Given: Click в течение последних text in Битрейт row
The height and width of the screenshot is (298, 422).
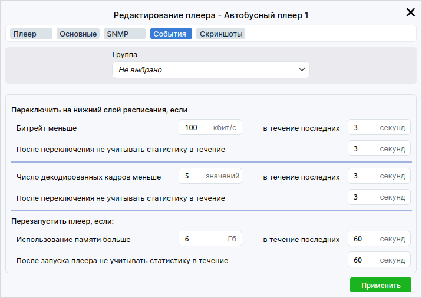Looking at the screenshot, I should 301,128.
